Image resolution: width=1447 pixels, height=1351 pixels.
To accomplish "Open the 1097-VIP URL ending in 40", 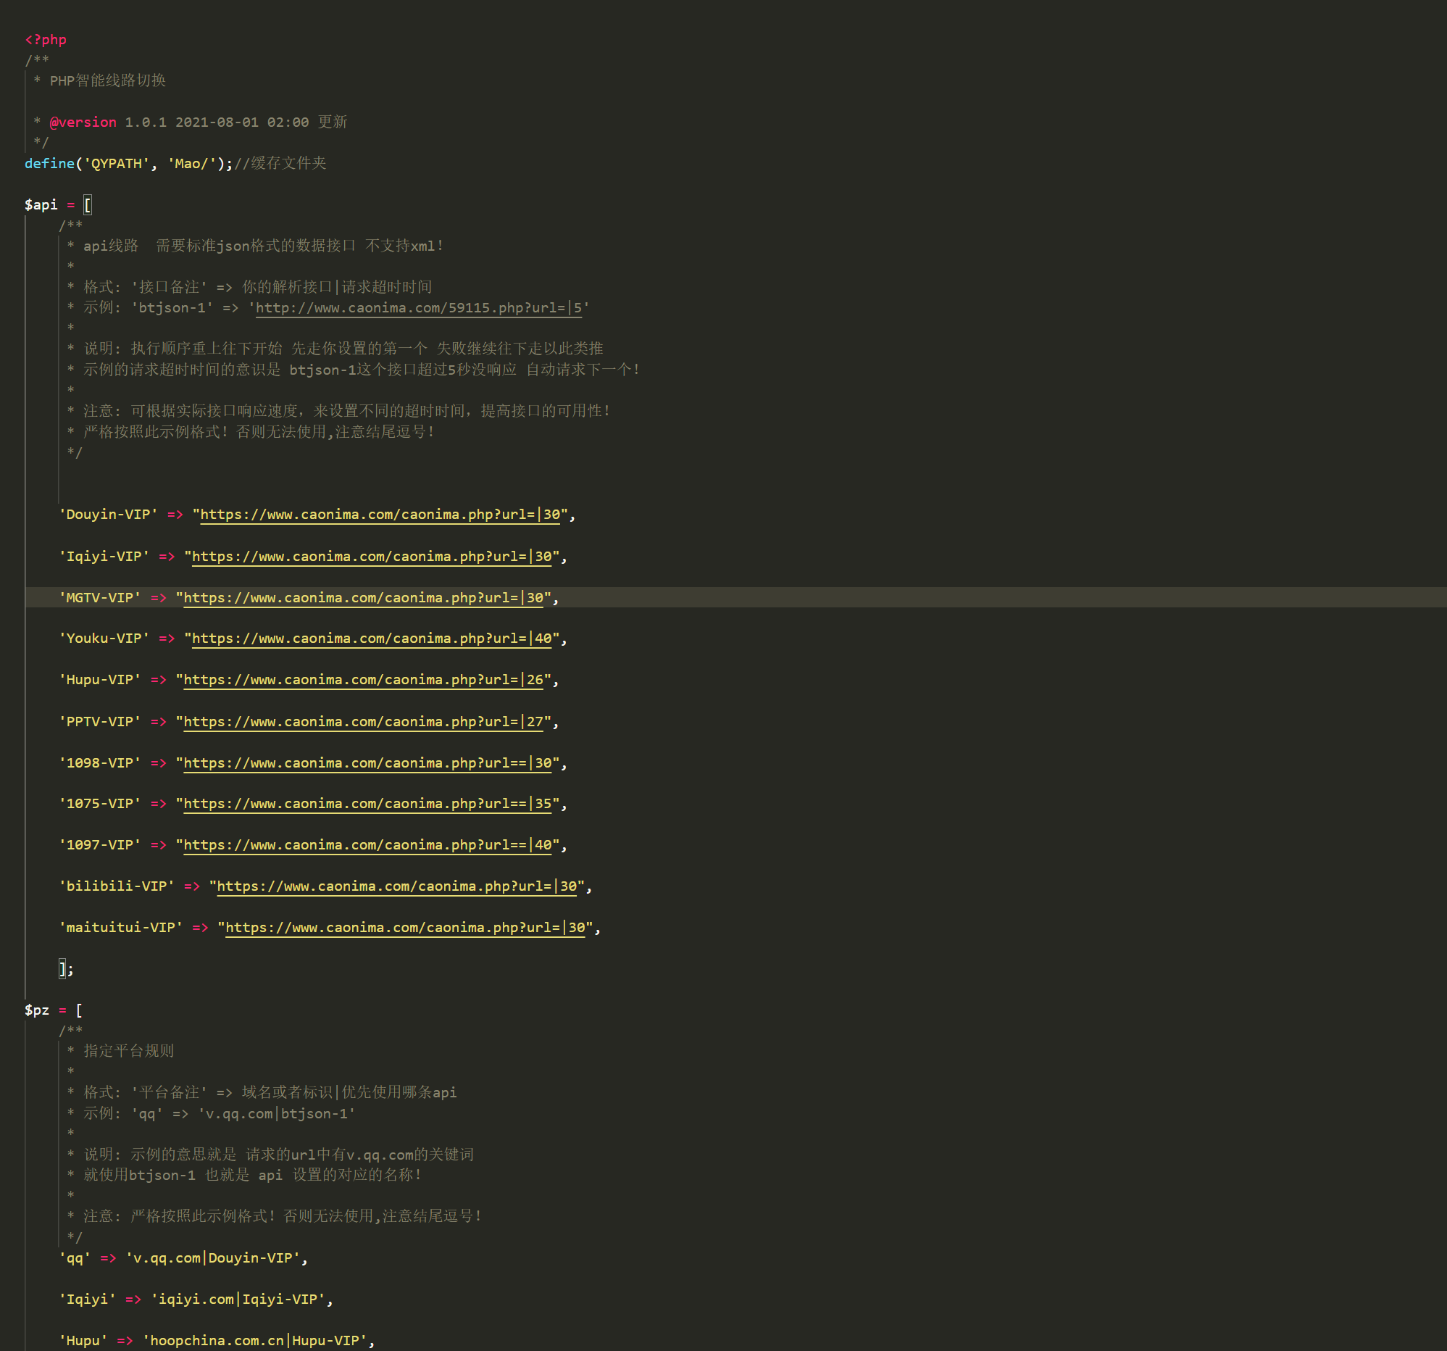I will (x=366, y=845).
